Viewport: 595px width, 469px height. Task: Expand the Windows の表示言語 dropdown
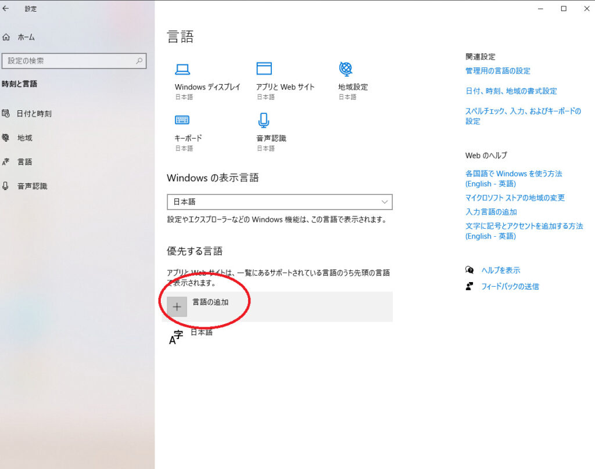tap(279, 202)
